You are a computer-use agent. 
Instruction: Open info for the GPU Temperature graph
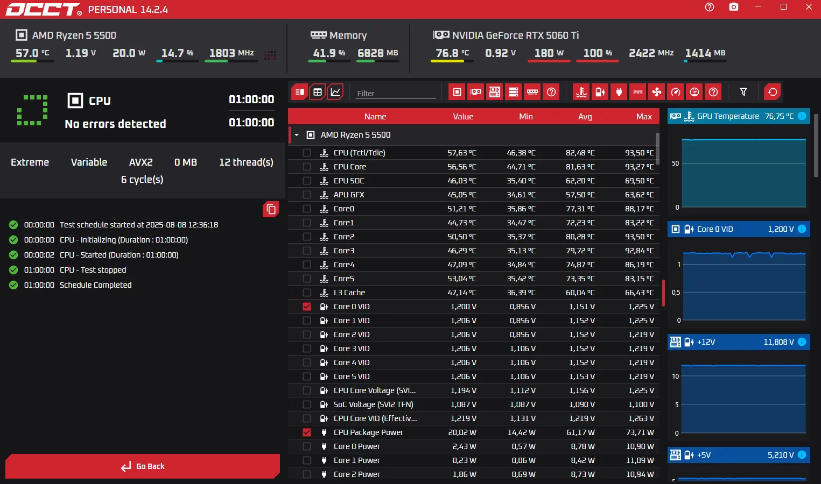802,116
